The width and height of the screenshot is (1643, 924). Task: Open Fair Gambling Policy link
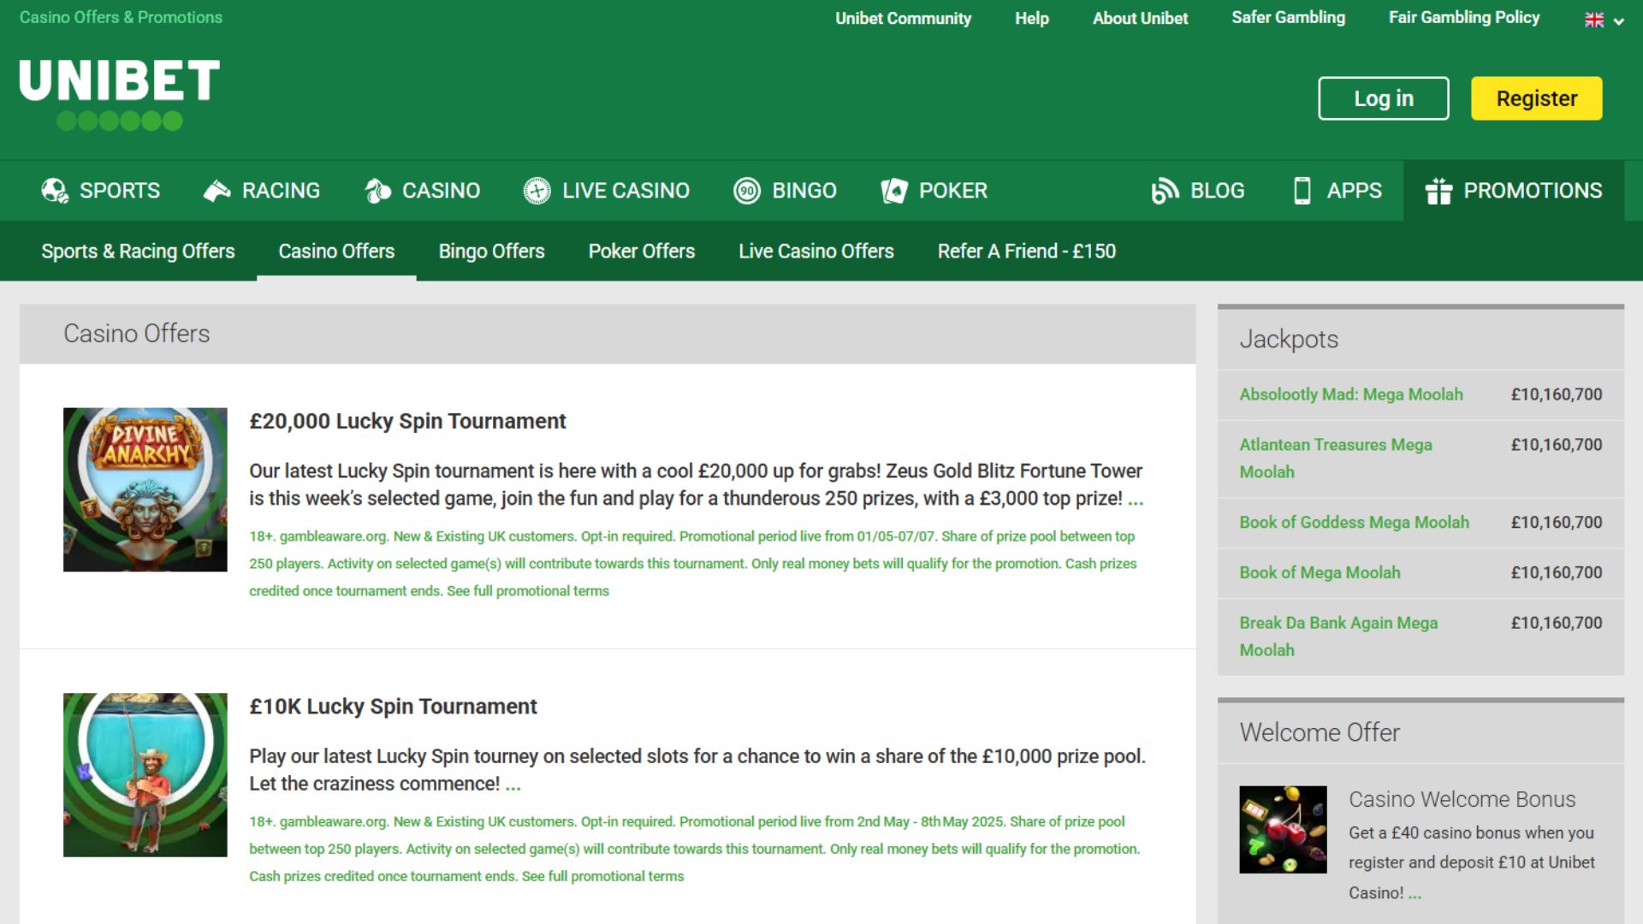[x=1464, y=17]
